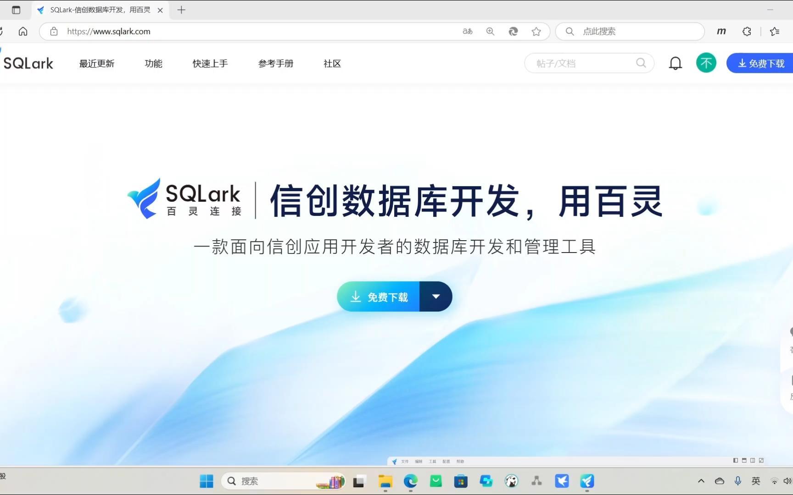
Task: Open Task View on the taskbar
Action: 358,481
